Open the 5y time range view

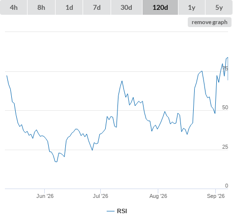point(219,7)
